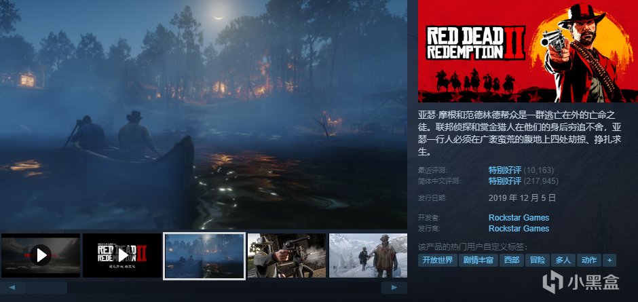Viewport: 638px width, 302px height.
Task: Click the 最近评测 label
Action: point(432,170)
